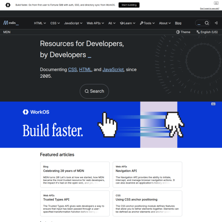
Task: Follow the HTML link in hero text
Action: click(x=85, y=70)
